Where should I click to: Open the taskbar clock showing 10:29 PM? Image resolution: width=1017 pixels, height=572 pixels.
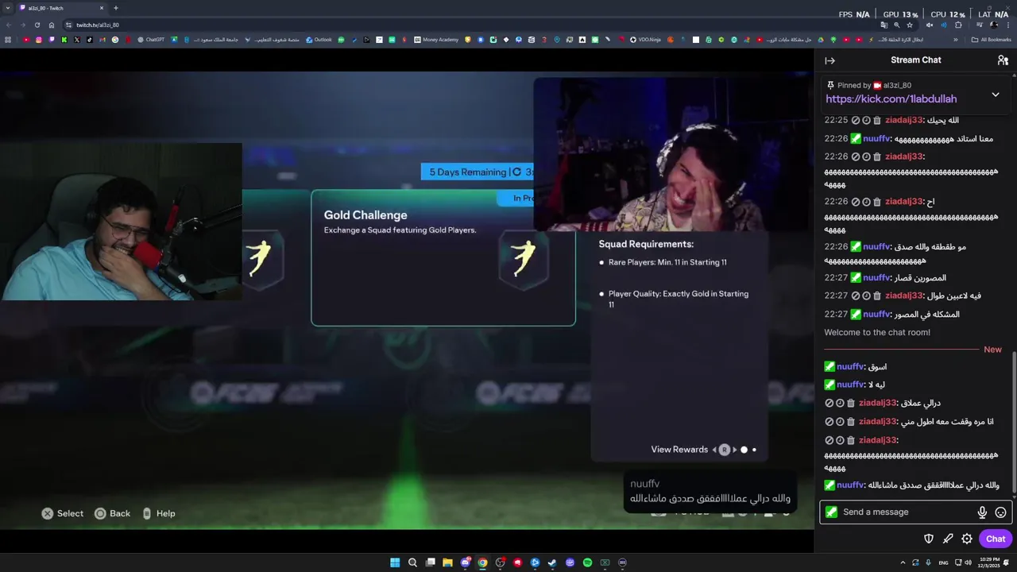point(990,562)
